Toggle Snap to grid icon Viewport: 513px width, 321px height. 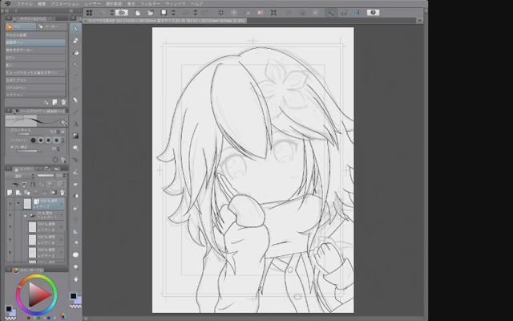pyautogui.click(x=357, y=13)
